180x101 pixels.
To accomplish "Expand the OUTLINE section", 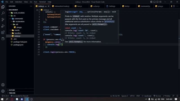I will coord(20,90).
